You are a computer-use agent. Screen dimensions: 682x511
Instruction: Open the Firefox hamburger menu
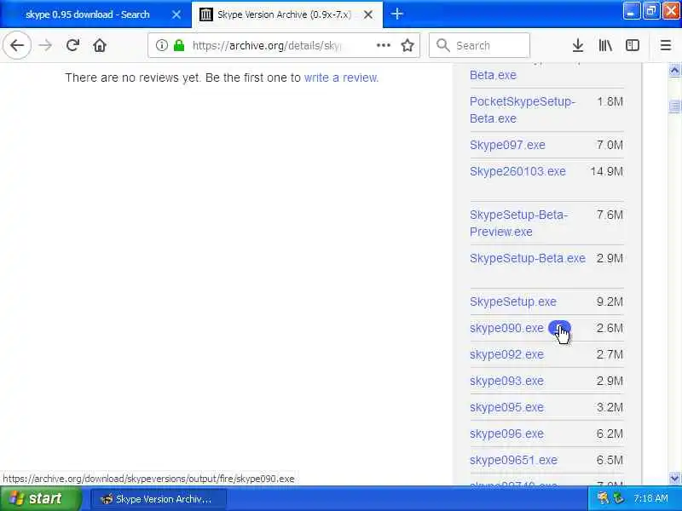tap(666, 45)
